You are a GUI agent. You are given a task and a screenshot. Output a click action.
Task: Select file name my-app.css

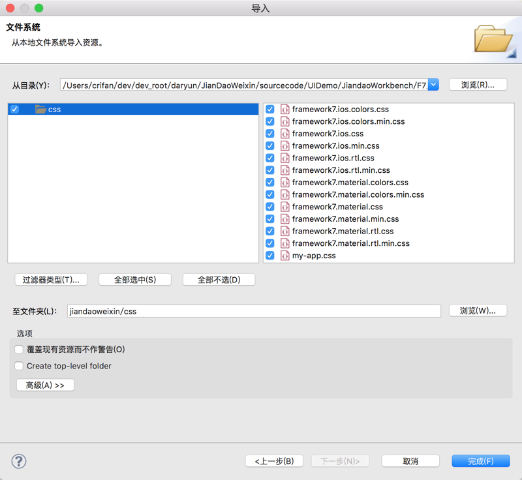point(314,256)
